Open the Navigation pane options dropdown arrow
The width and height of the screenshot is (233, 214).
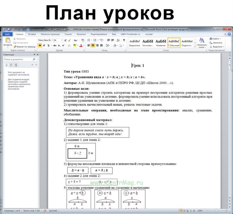click(x=34, y=55)
